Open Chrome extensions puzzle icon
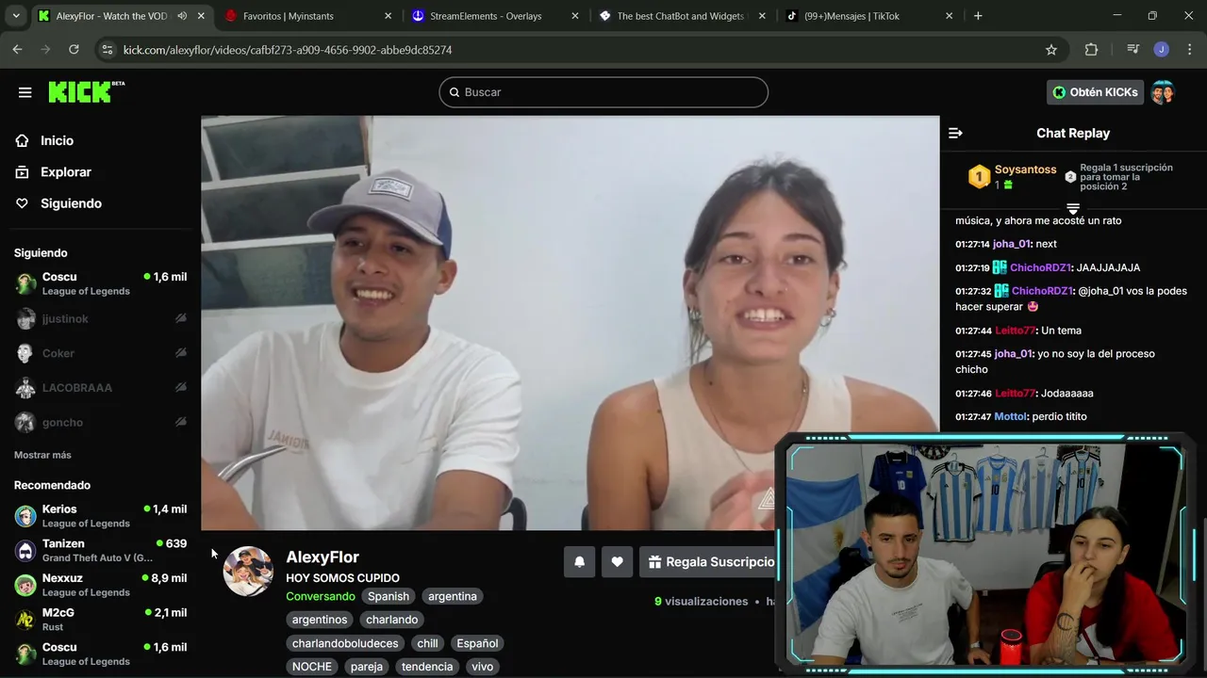This screenshot has width=1207, height=678. pos(1091,50)
